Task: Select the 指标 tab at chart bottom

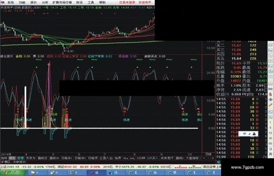Action: pyautogui.click(x=4, y=158)
